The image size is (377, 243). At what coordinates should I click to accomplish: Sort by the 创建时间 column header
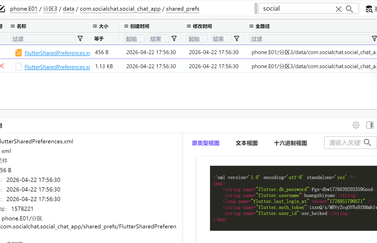coord(140,26)
